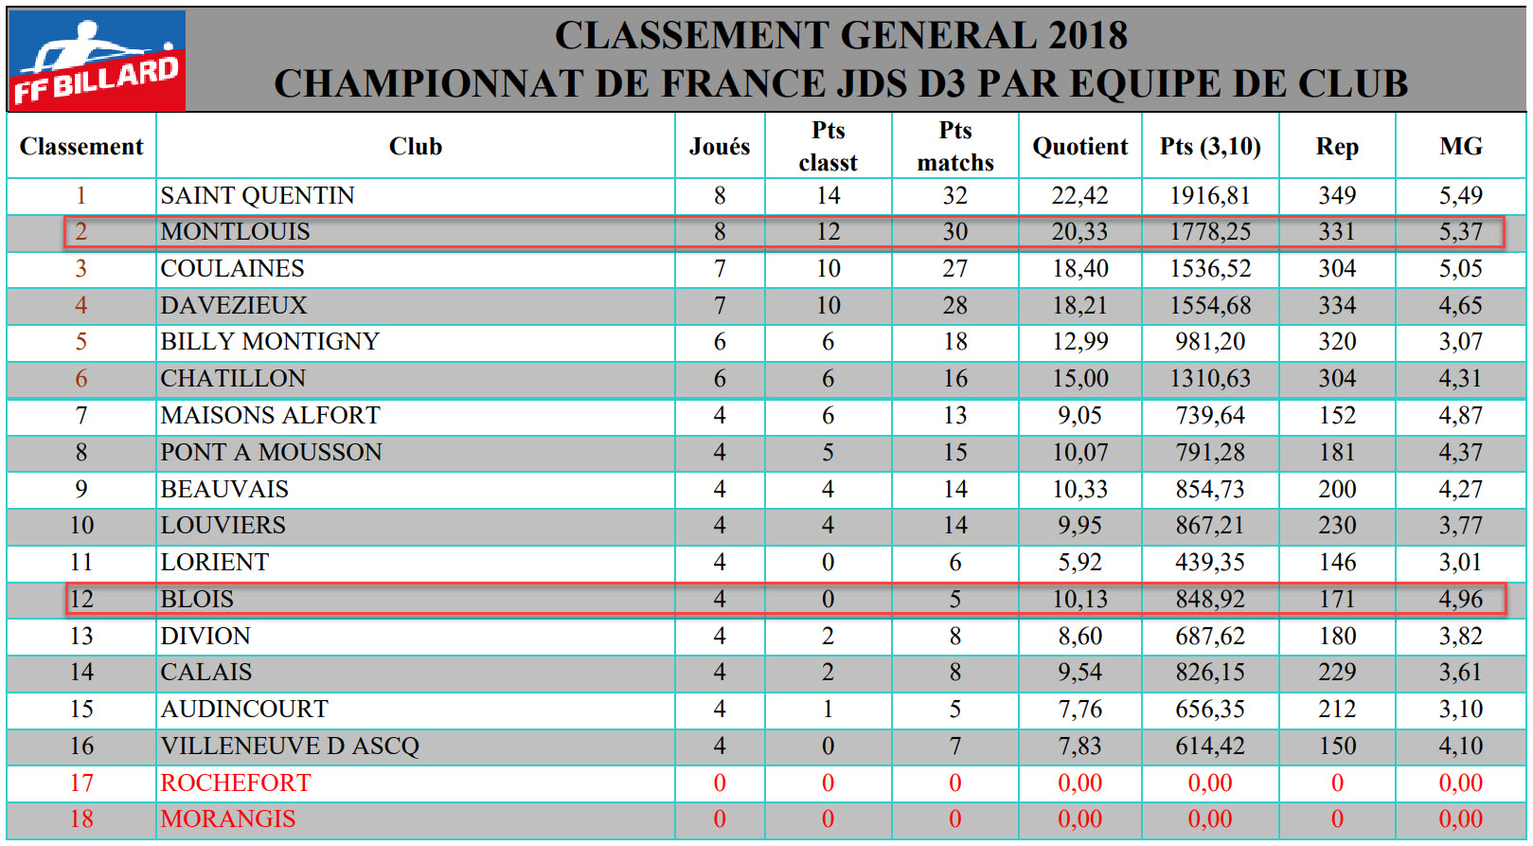Click the CLASSEMENT GENERAL 2018 title
1533x846 pixels.
(x=841, y=36)
